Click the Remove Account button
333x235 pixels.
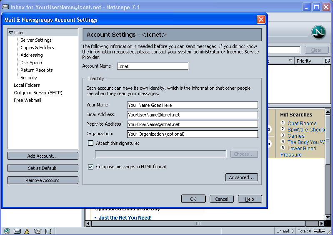[43, 180]
